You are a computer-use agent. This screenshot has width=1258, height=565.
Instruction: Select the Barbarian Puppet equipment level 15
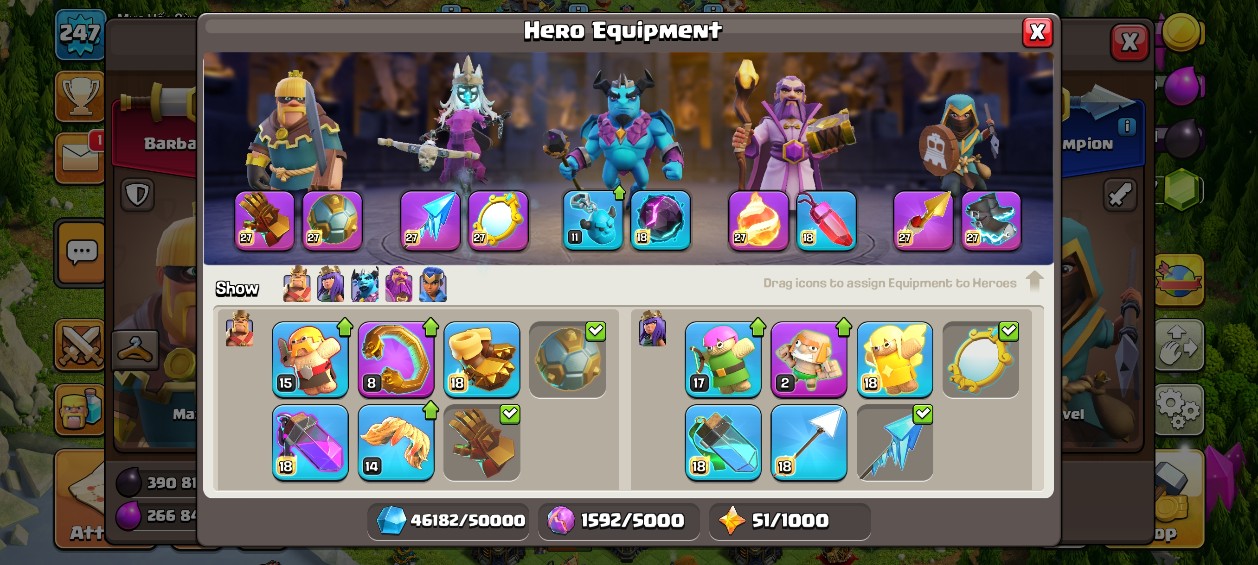pyautogui.click(x=310, y=359)
